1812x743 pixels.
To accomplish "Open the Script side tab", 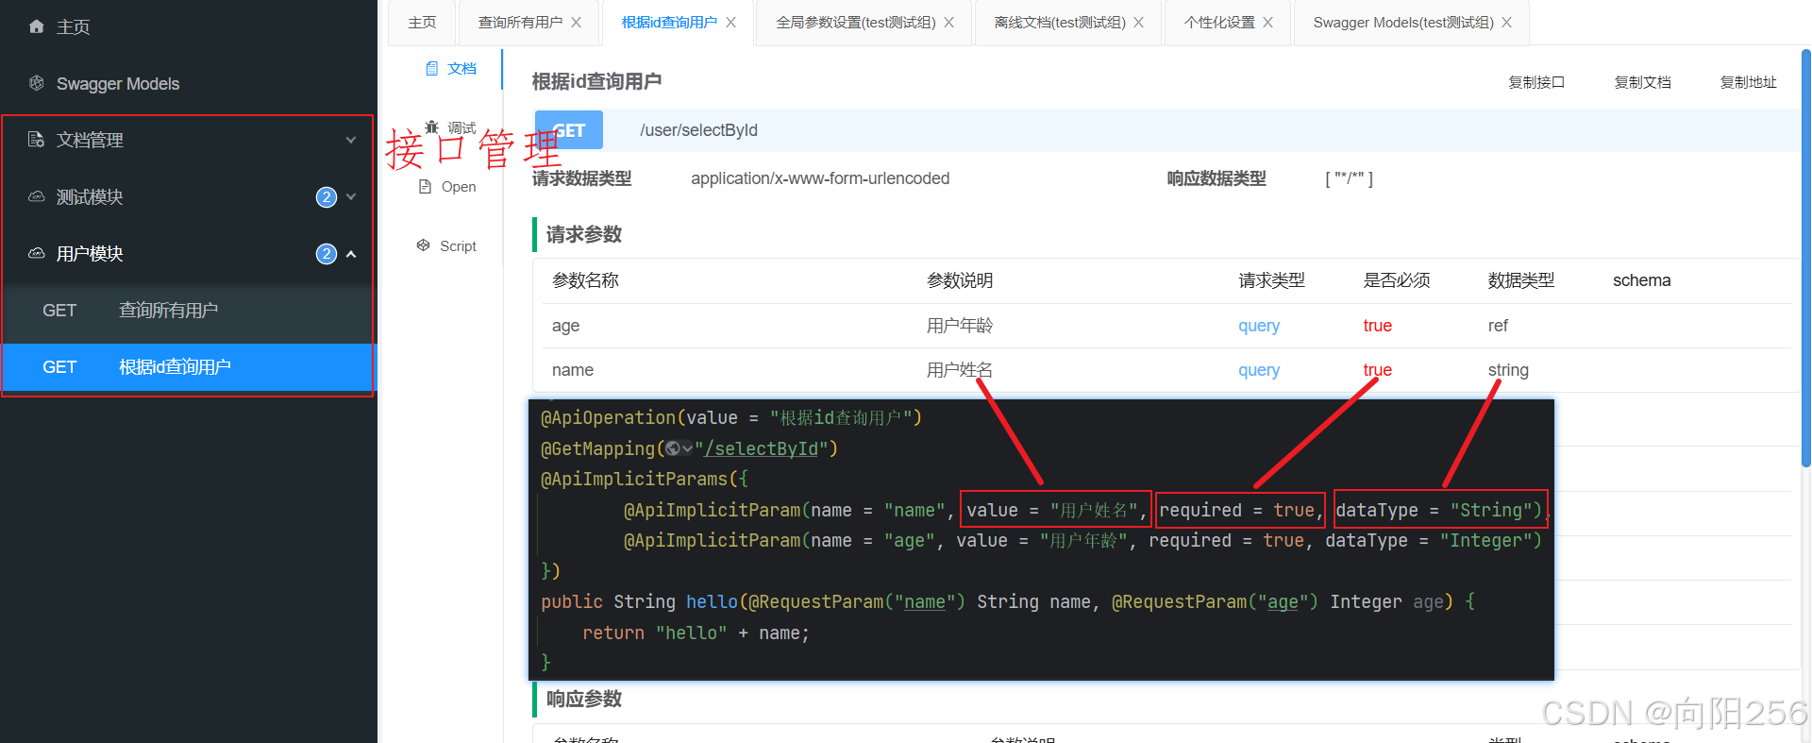I will [447, 245].
